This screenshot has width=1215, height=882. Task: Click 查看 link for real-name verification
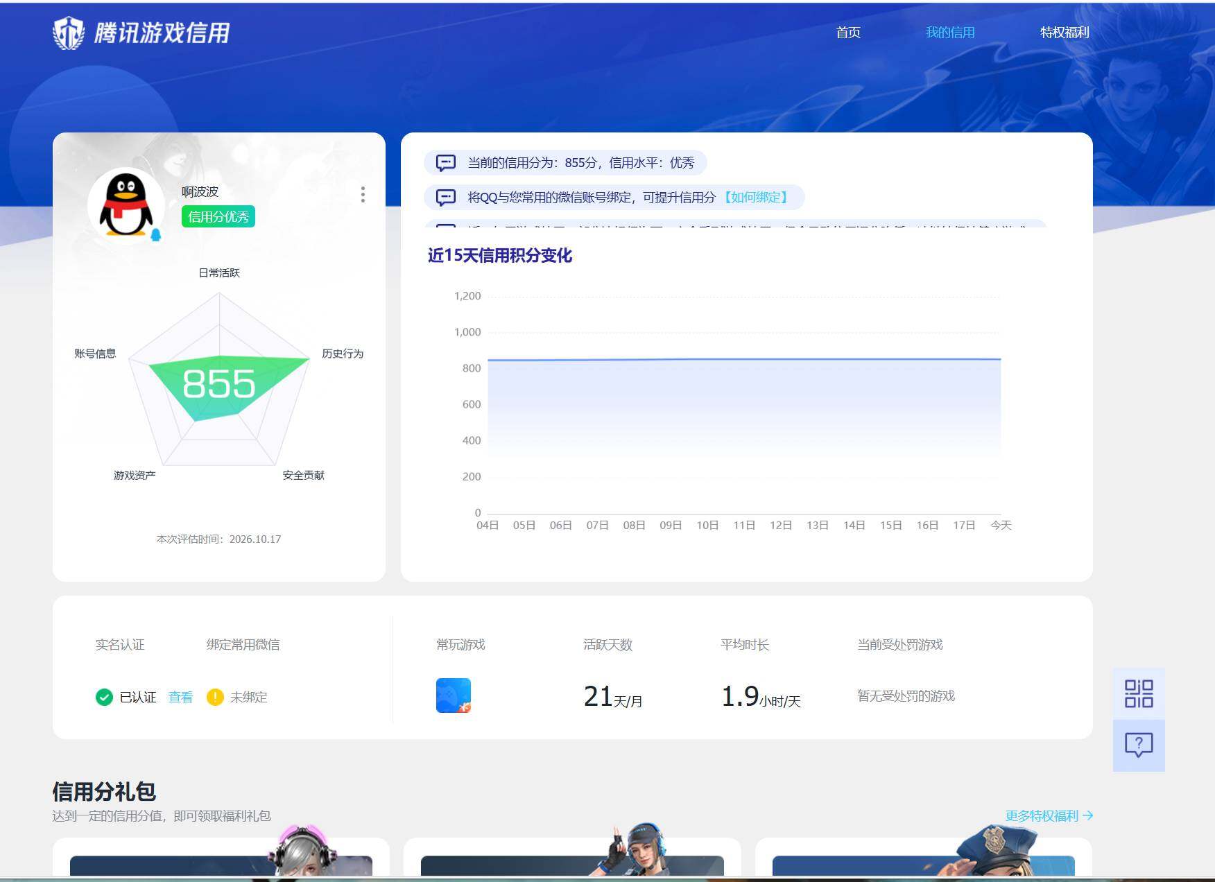(180, 697)
